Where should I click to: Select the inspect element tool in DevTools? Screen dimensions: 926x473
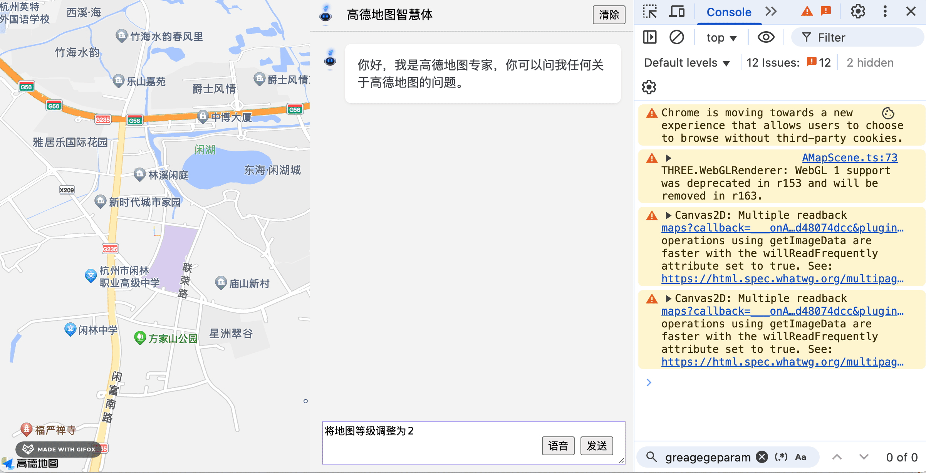coord(650,12)
